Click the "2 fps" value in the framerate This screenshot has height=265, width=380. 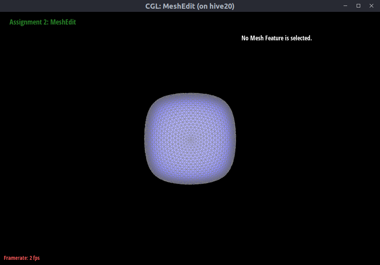click(x=34, y=258)
